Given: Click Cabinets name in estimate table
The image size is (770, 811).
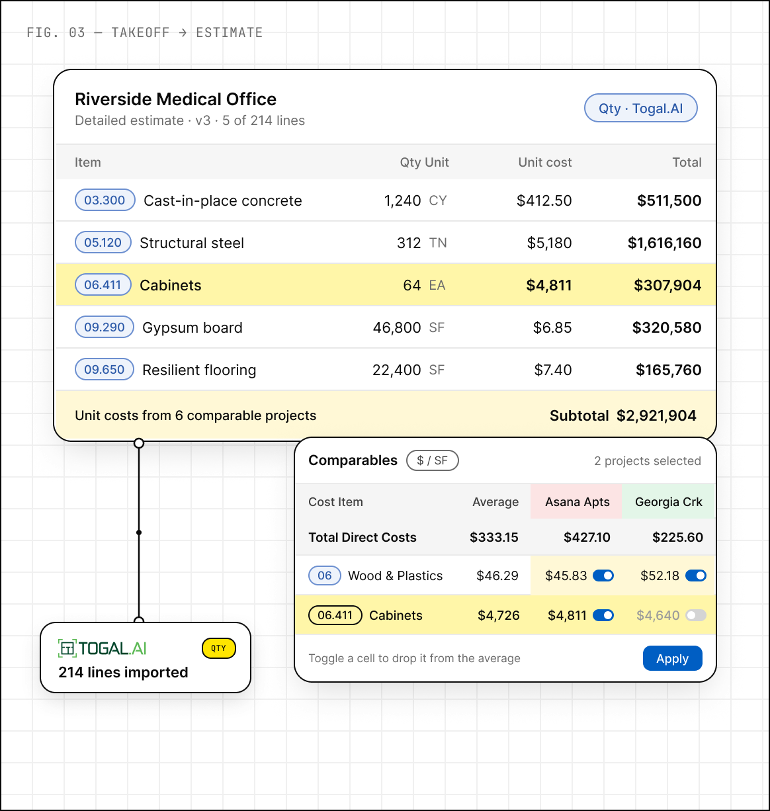Looking at the screenshot, I should pos(171,285).
